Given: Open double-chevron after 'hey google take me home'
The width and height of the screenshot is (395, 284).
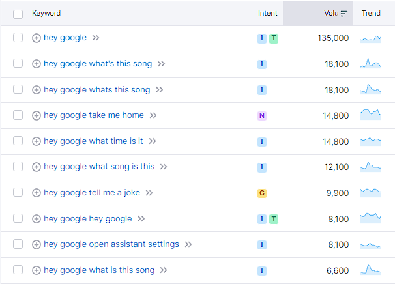Looking at the screenshot, I should pyautogui.click(x=153, y=115).
